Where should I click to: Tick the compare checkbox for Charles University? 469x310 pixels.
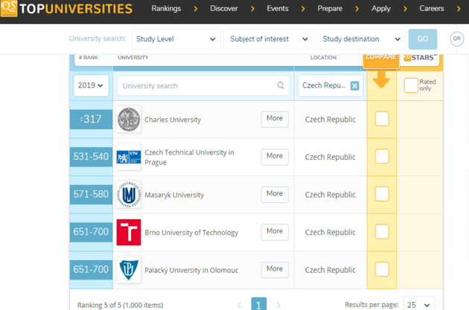tap(382, 119)
